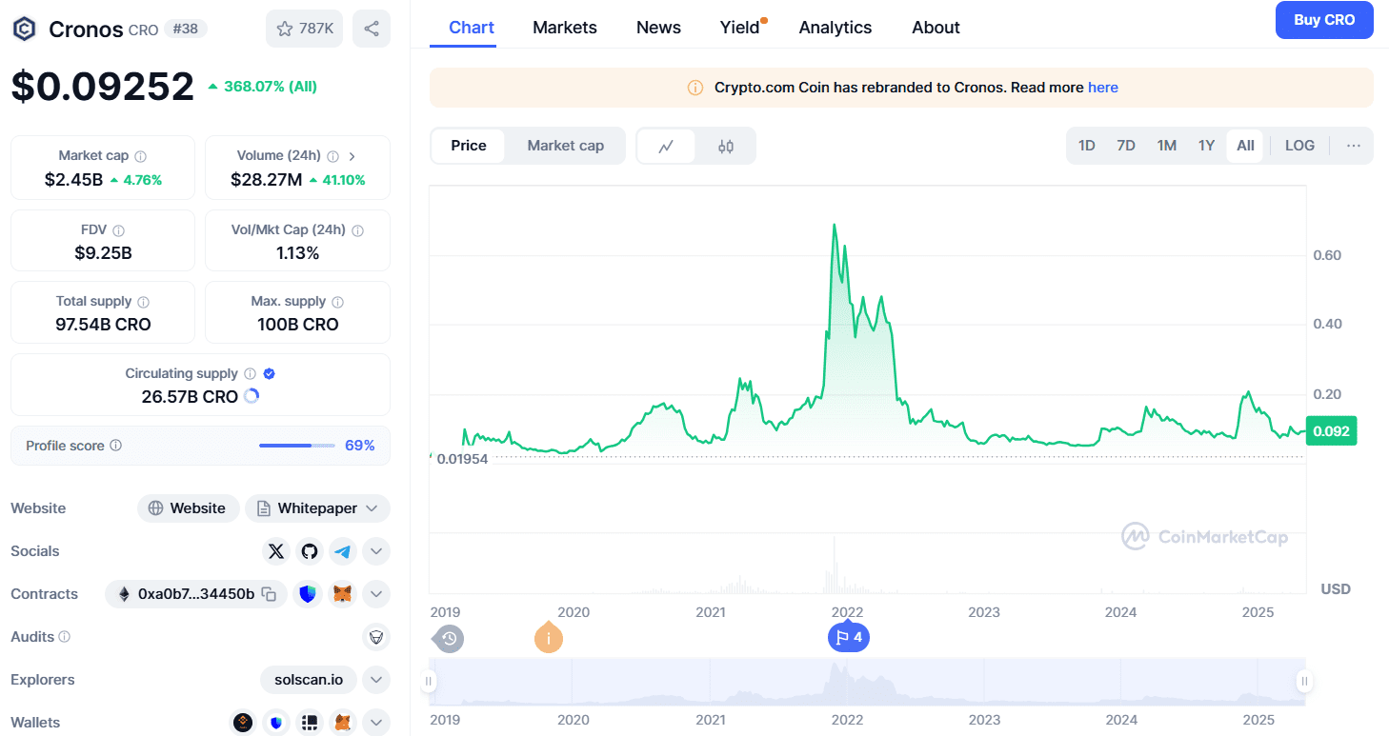The image size is (1389, 736).
Task: Expand more Socials links
Action: 376,551
